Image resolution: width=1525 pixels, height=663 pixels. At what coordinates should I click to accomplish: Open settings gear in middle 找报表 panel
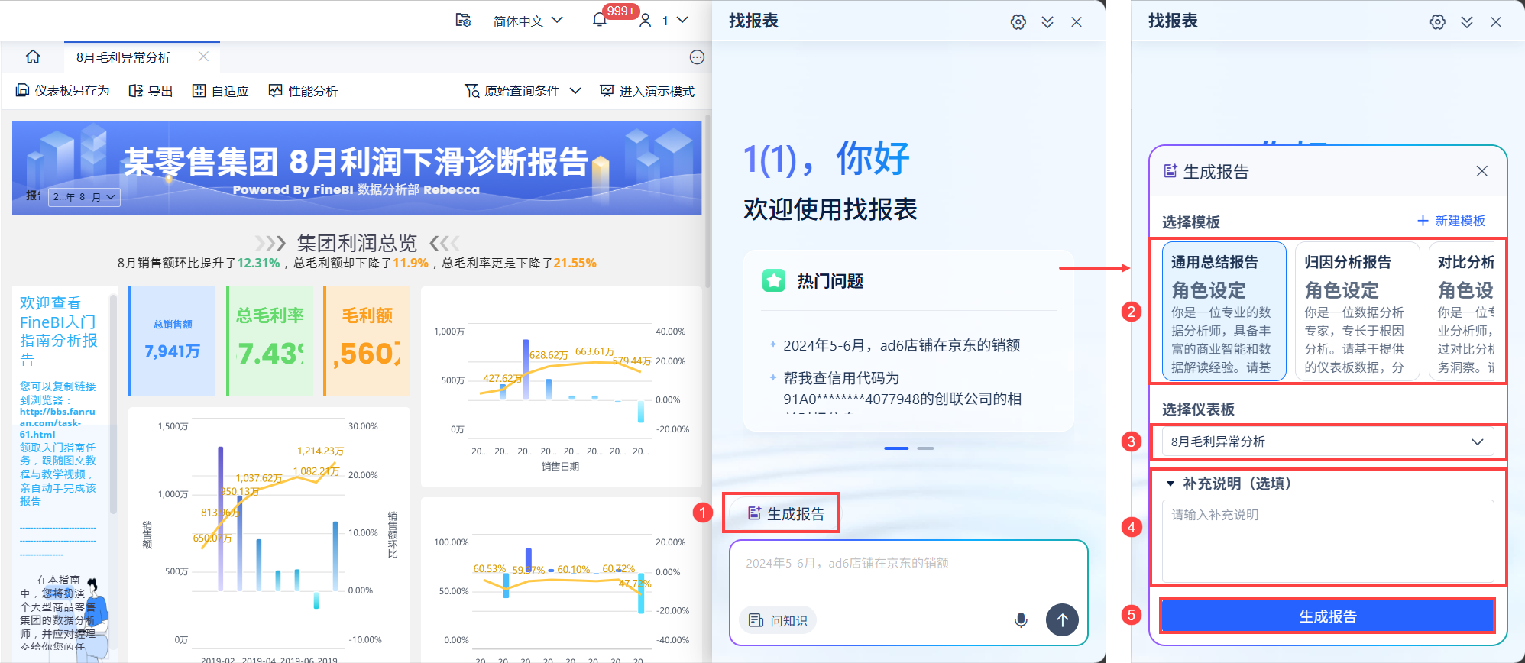[x=1018, y=22]
